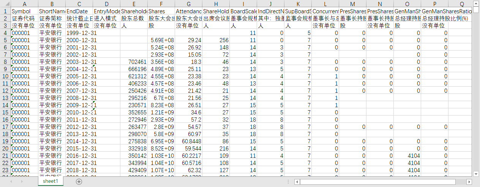Select the cell containing 666196
The width and height of the screenshot is (480, 187).
[134, 69]
